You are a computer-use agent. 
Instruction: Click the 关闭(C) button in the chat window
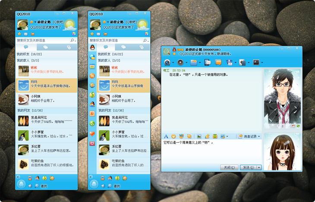pyautogui.click(x=229, y=167)
